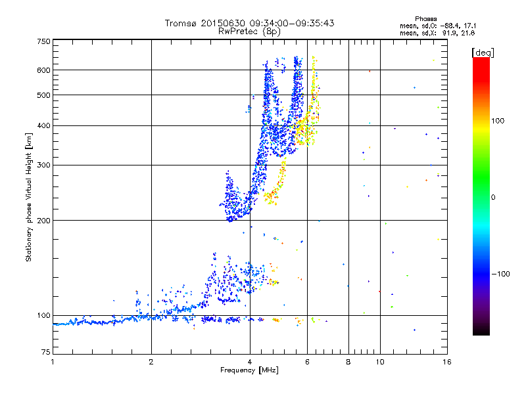
Task: Click the colorbar tick label '0'
Action: coord(493,198)
